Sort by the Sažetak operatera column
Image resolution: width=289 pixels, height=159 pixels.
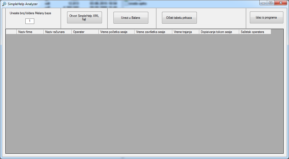[255, 32]
